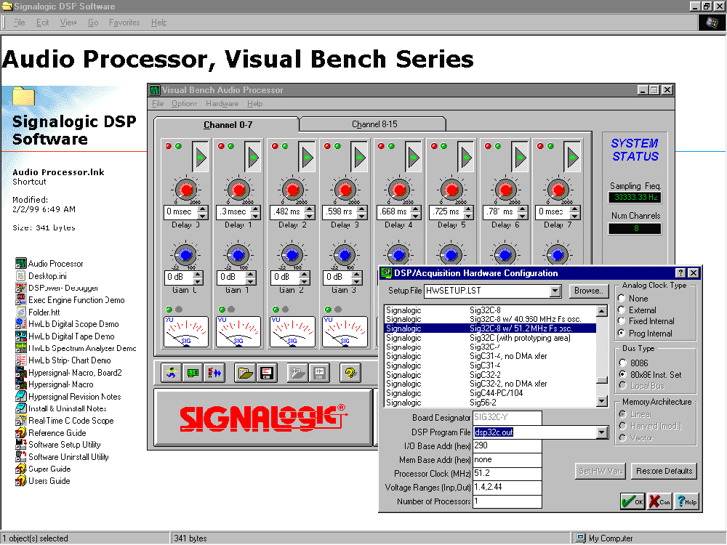Expand the DSP Program File dropdown
This screenshot has height=545, width=727.
602,432
